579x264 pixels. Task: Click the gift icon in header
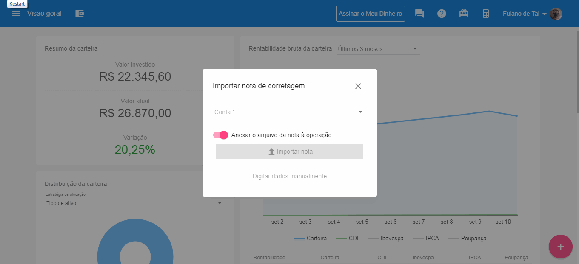coord(464,14)
